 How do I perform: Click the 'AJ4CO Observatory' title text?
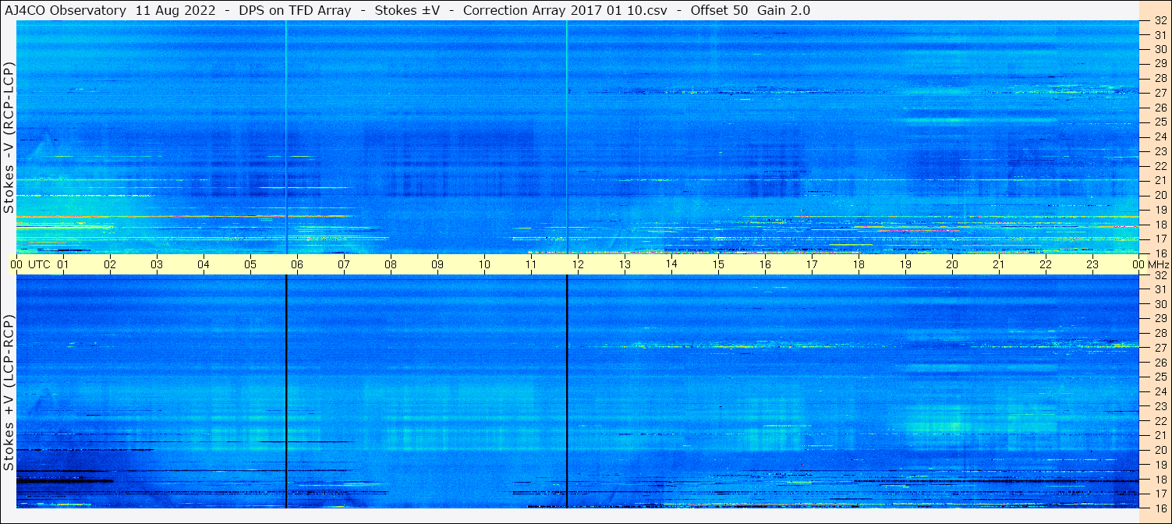click(66, 10)
